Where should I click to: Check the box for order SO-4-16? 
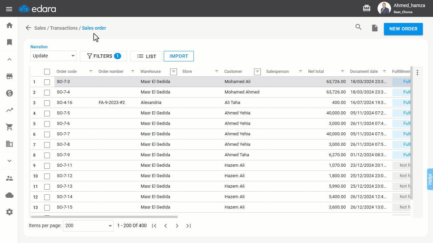(x=47, y=103)
